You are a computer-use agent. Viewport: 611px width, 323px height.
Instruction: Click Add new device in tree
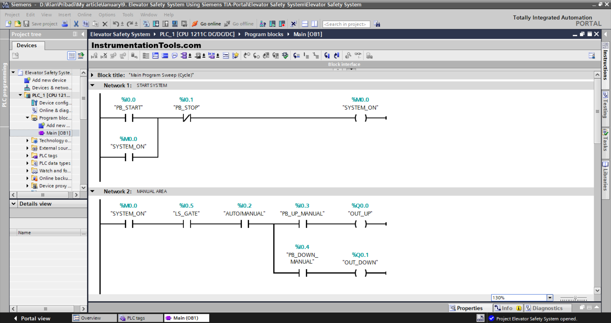click(46, 80)
